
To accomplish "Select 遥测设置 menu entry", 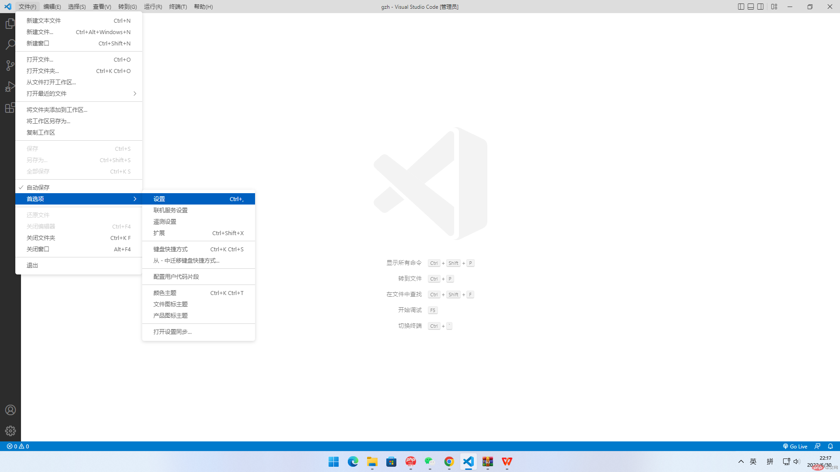I will click(199, 222).
